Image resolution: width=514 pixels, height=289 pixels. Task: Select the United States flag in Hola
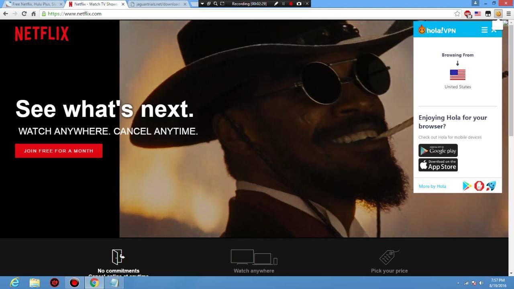coord(457,75)
